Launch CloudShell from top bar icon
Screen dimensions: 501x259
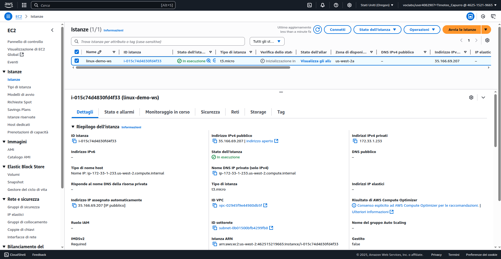click(x=310, y=5)
